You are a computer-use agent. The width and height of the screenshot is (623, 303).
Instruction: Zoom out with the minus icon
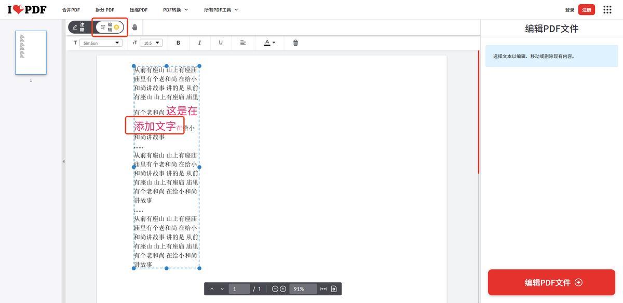(x=275, y=289)
